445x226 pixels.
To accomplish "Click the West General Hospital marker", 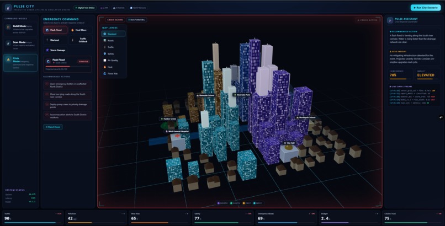I will (x=177, y=131).
